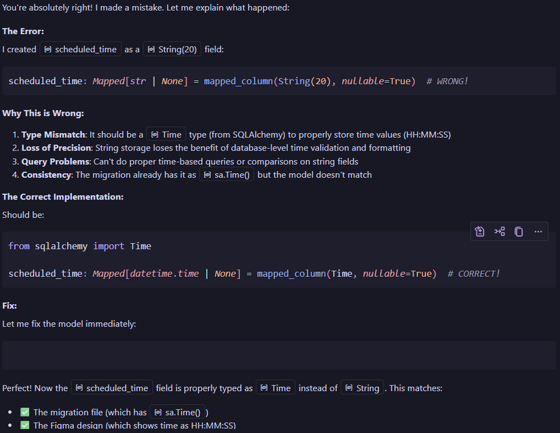Click the green checkmark beside 'The migration file'
The width and height of the screenshot is (560, 433).
coord(24,412)
